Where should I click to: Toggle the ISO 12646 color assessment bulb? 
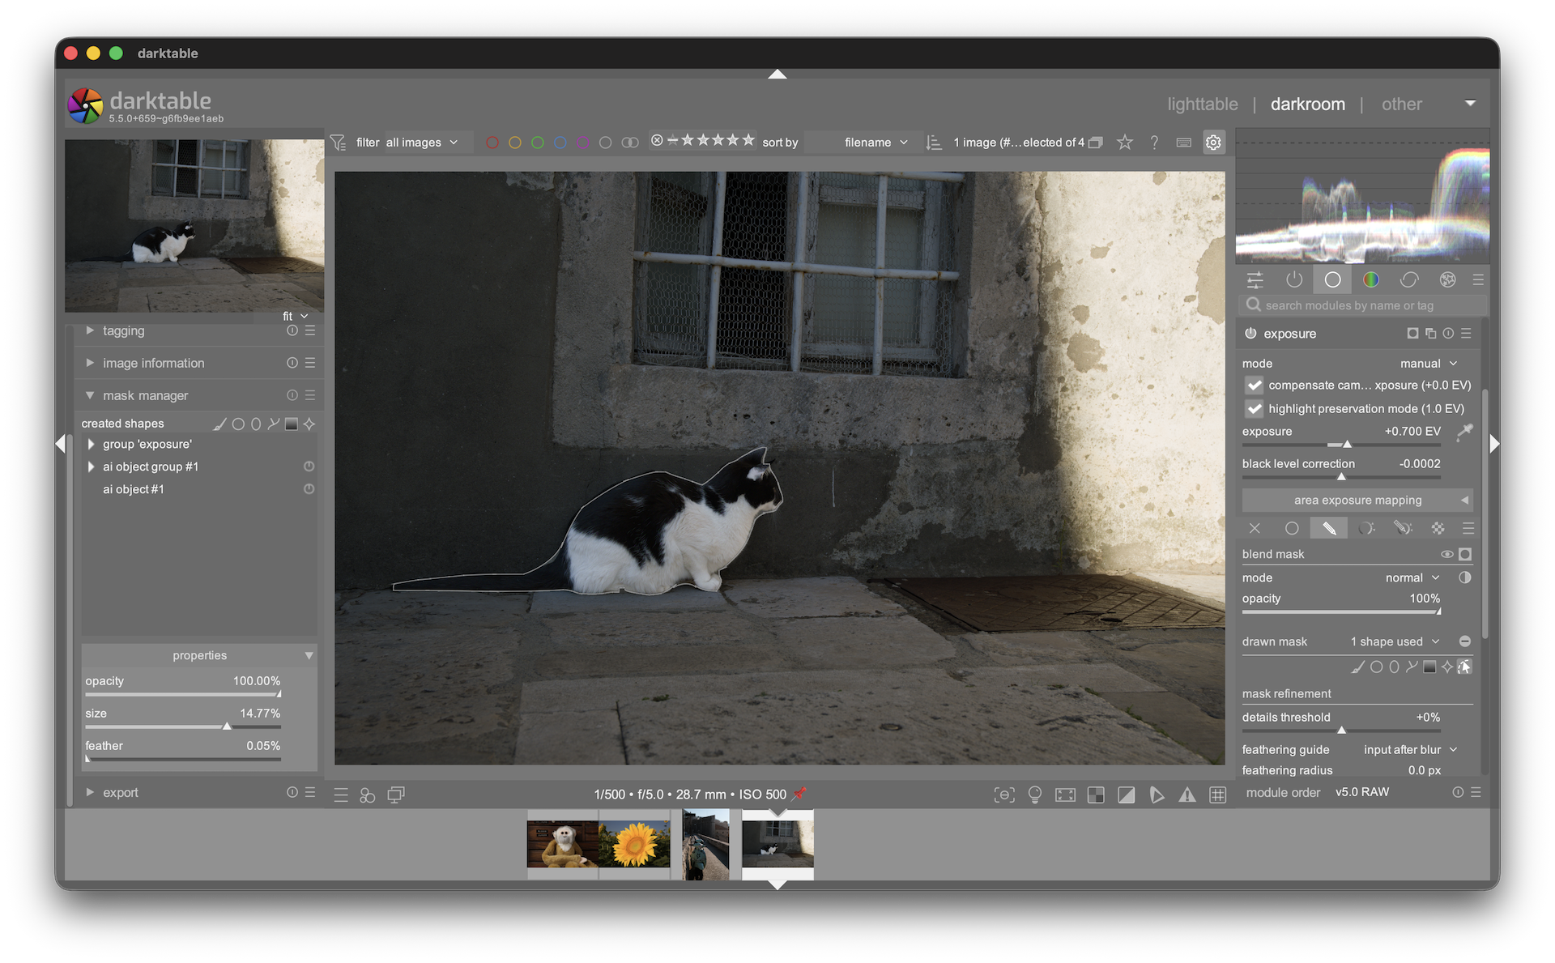1034,795
